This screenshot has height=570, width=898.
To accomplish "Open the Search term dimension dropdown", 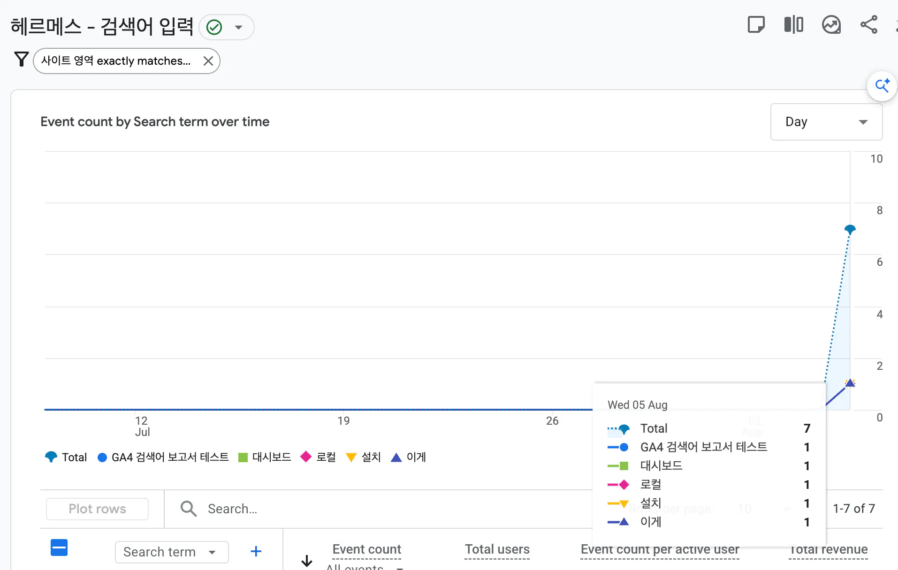I will point(172,552).
